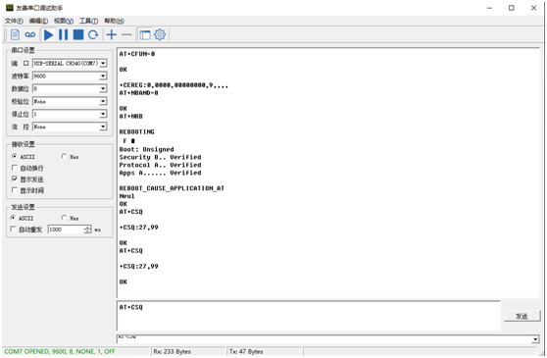The image size is (547, 358).
Task: Expand the send history dropdown below input
Action: point(535,339)
